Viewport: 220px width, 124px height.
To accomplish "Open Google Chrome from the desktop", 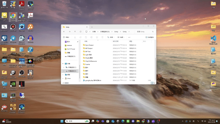I will 13,16.
